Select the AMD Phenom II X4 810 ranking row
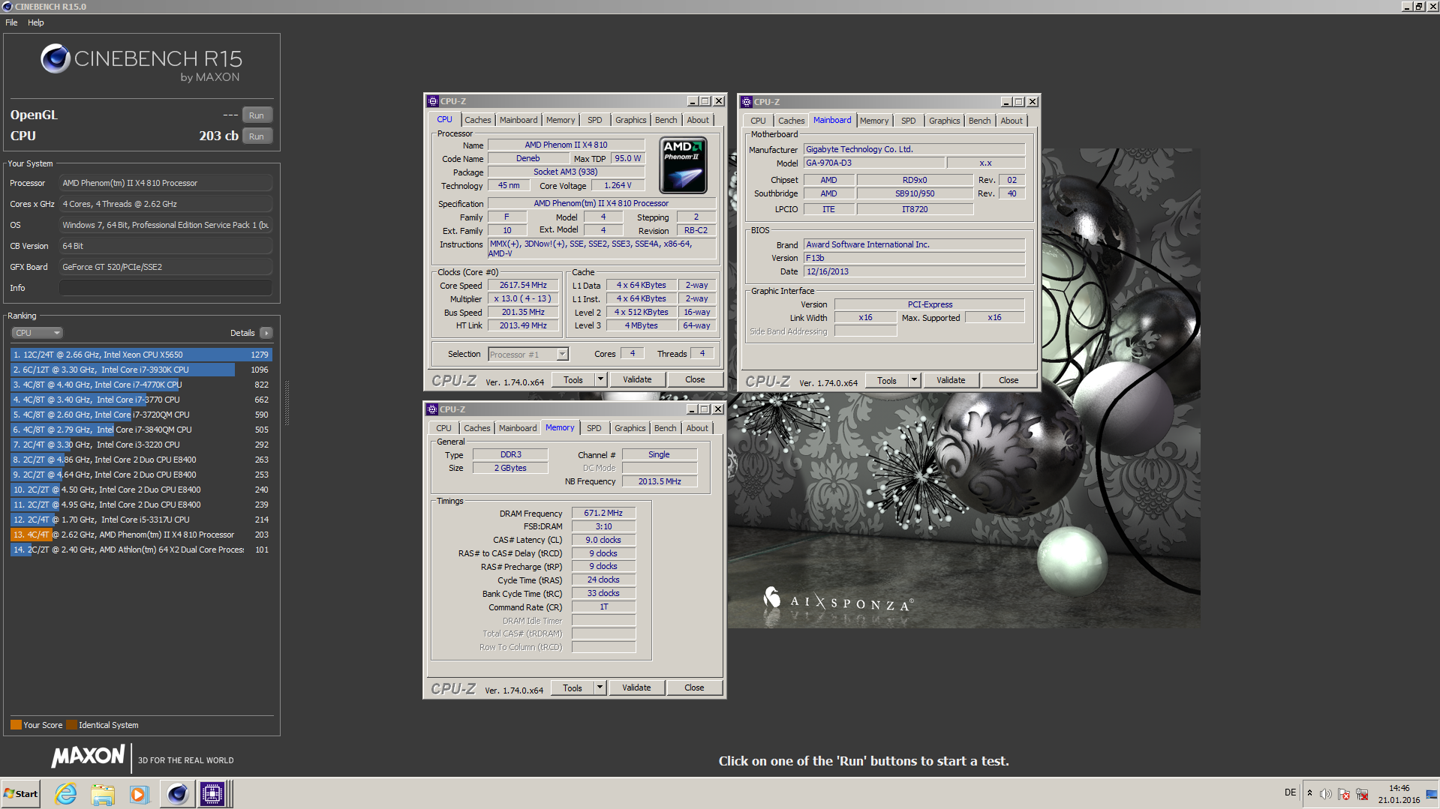 (141, 535)
